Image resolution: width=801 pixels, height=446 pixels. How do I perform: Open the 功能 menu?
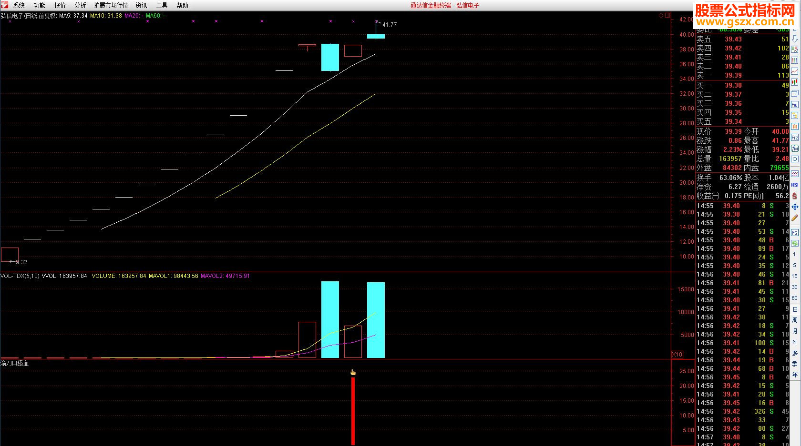coord(40,5)
